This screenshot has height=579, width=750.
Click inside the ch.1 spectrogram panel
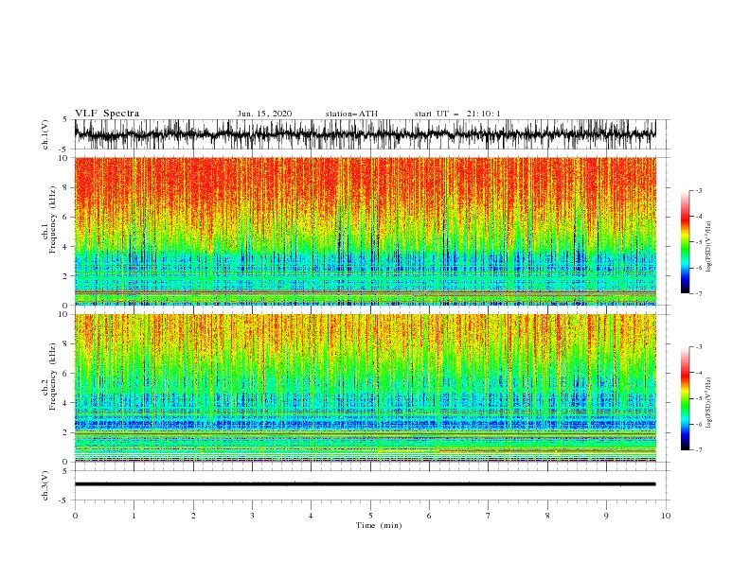[365, 231]
